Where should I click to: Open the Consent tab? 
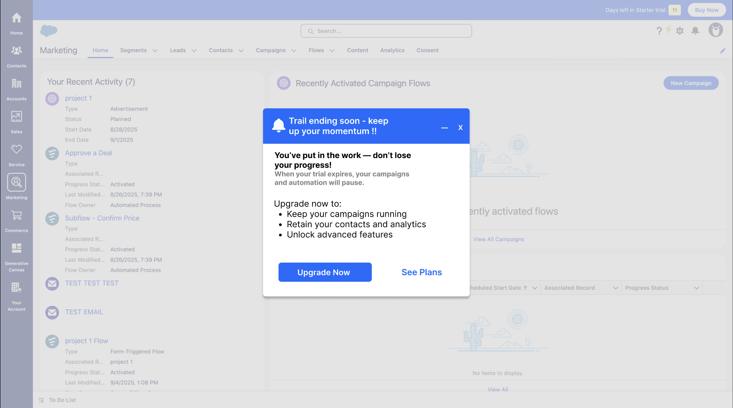click(428, 50)
